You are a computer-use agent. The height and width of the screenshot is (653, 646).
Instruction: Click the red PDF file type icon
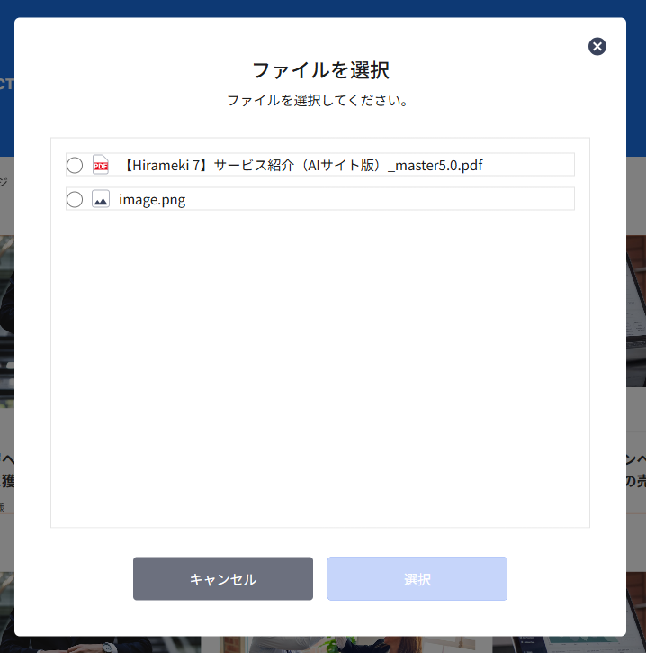coord(101,165)
